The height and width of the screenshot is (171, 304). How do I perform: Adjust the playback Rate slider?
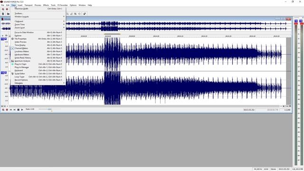[49, 109]
